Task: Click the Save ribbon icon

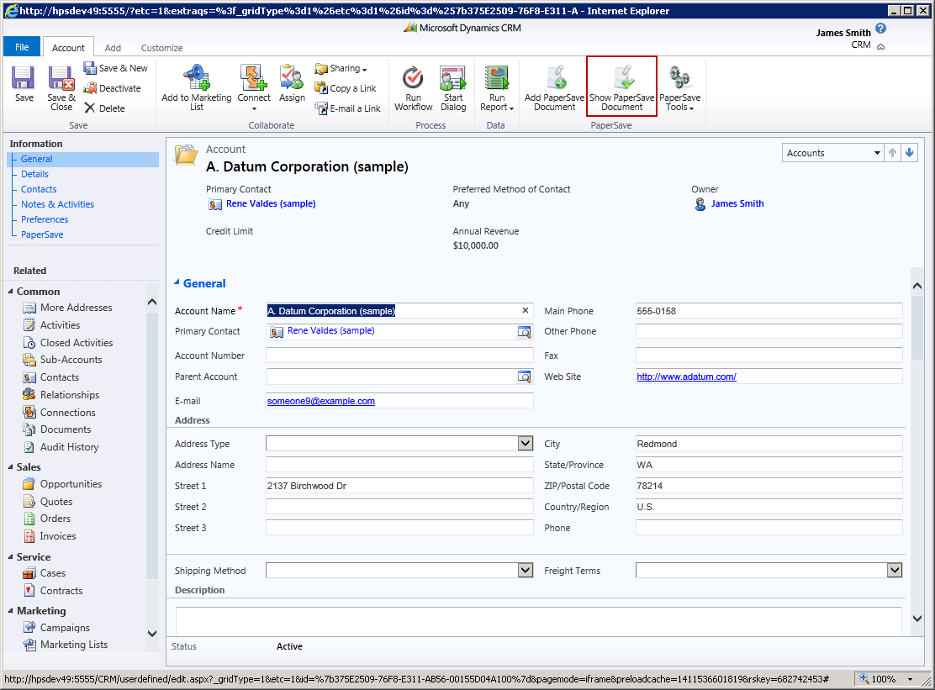Action: tap(24, 83)
